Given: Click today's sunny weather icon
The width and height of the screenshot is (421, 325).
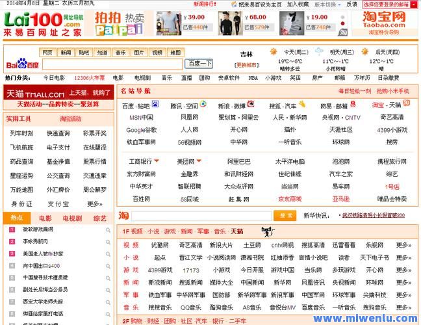Looking at the screenshot, I should [x=274, y=51].
